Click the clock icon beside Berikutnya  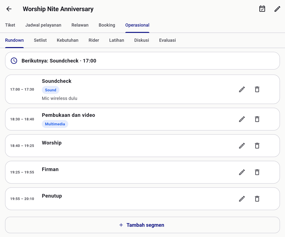point(14,61)
